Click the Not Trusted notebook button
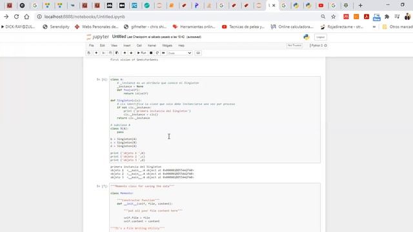The height and width of the screenshot is (232, 413). tap(294, 46)
